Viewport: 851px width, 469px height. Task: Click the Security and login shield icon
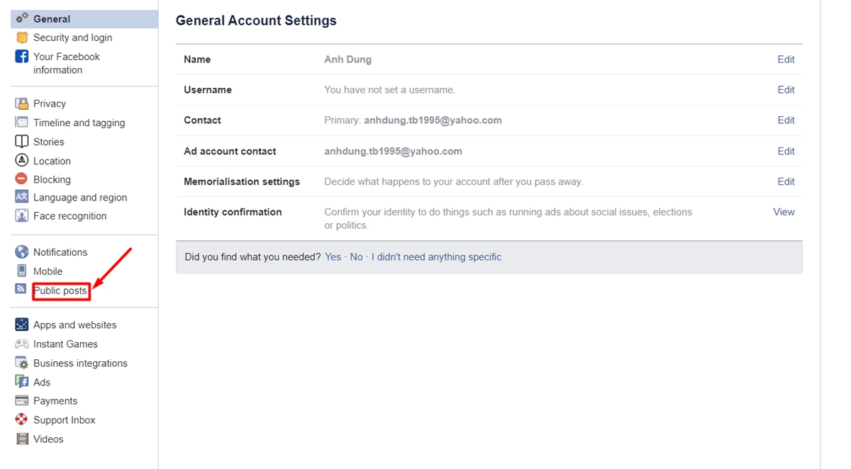pyautogui.click(x=22, y=38)
